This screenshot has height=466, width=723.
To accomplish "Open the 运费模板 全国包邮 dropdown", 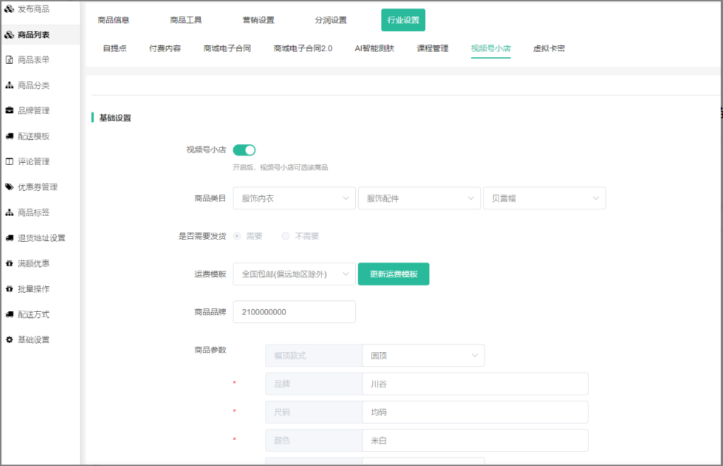I will (x=294, y=274).
